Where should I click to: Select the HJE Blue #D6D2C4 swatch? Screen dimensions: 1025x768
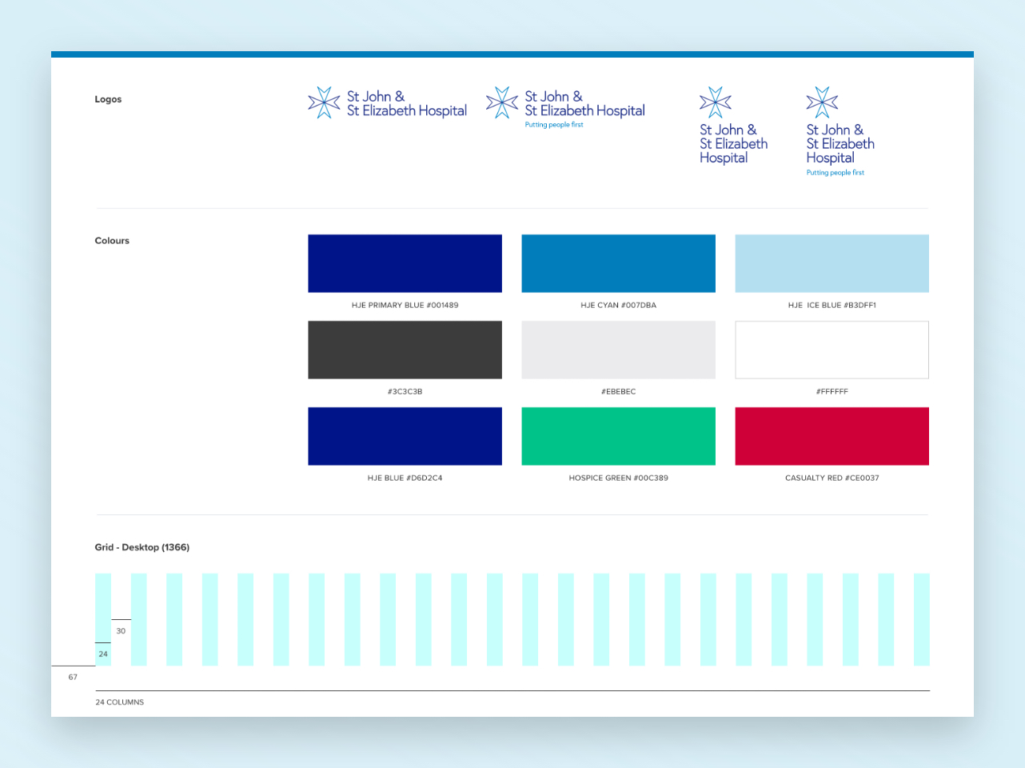click(405, 436)
